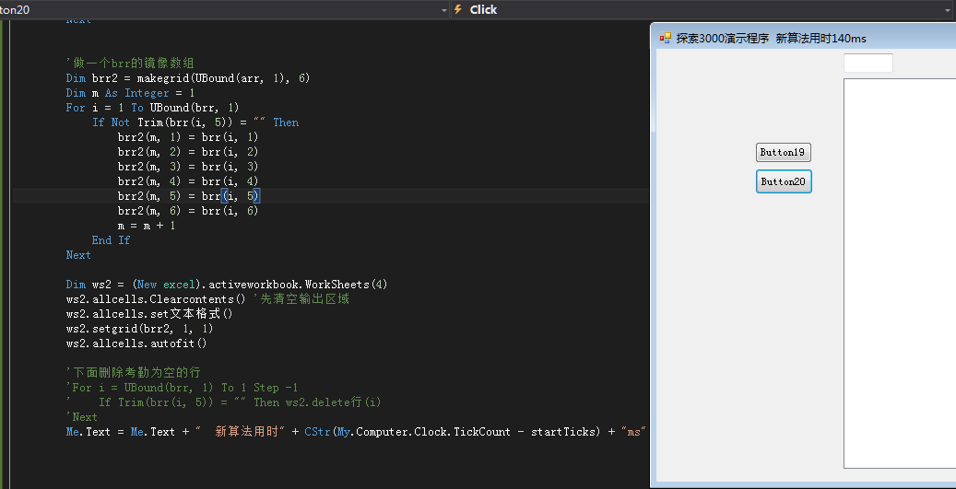Viewport: 956px width, 489px height.
Task: Click the line 'Dim brr2 = makegrid(UBound(arr, 1), 6)'
Action: (x=188, y=78)
